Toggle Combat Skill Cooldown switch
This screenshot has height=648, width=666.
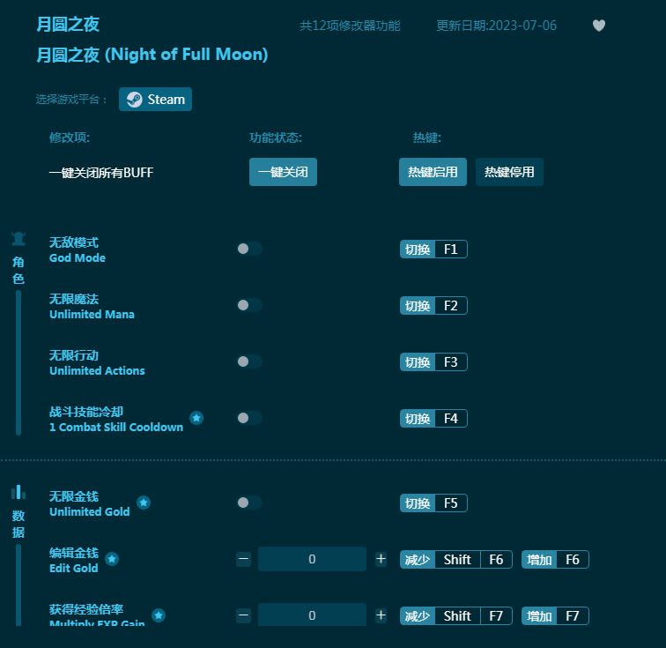[249, 418]
